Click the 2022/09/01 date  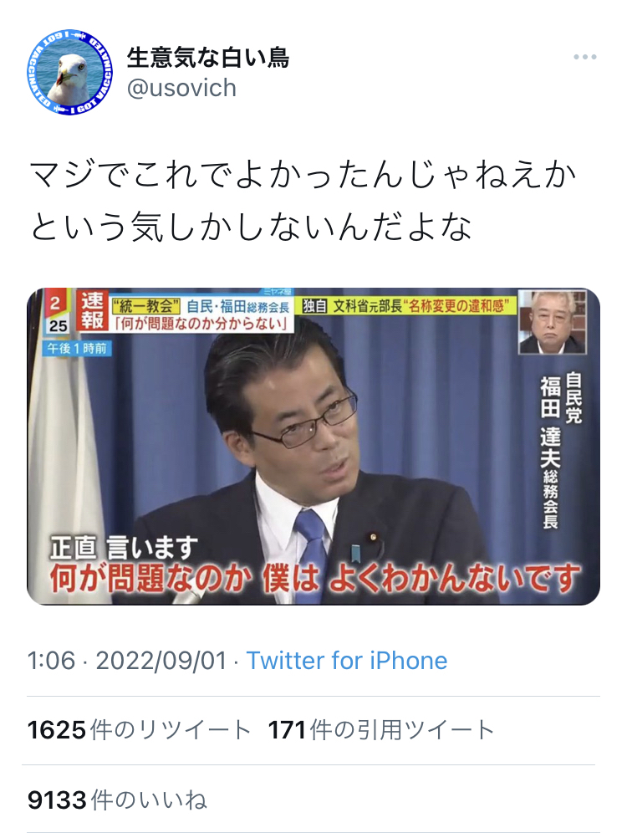click(x=161, y=661)
